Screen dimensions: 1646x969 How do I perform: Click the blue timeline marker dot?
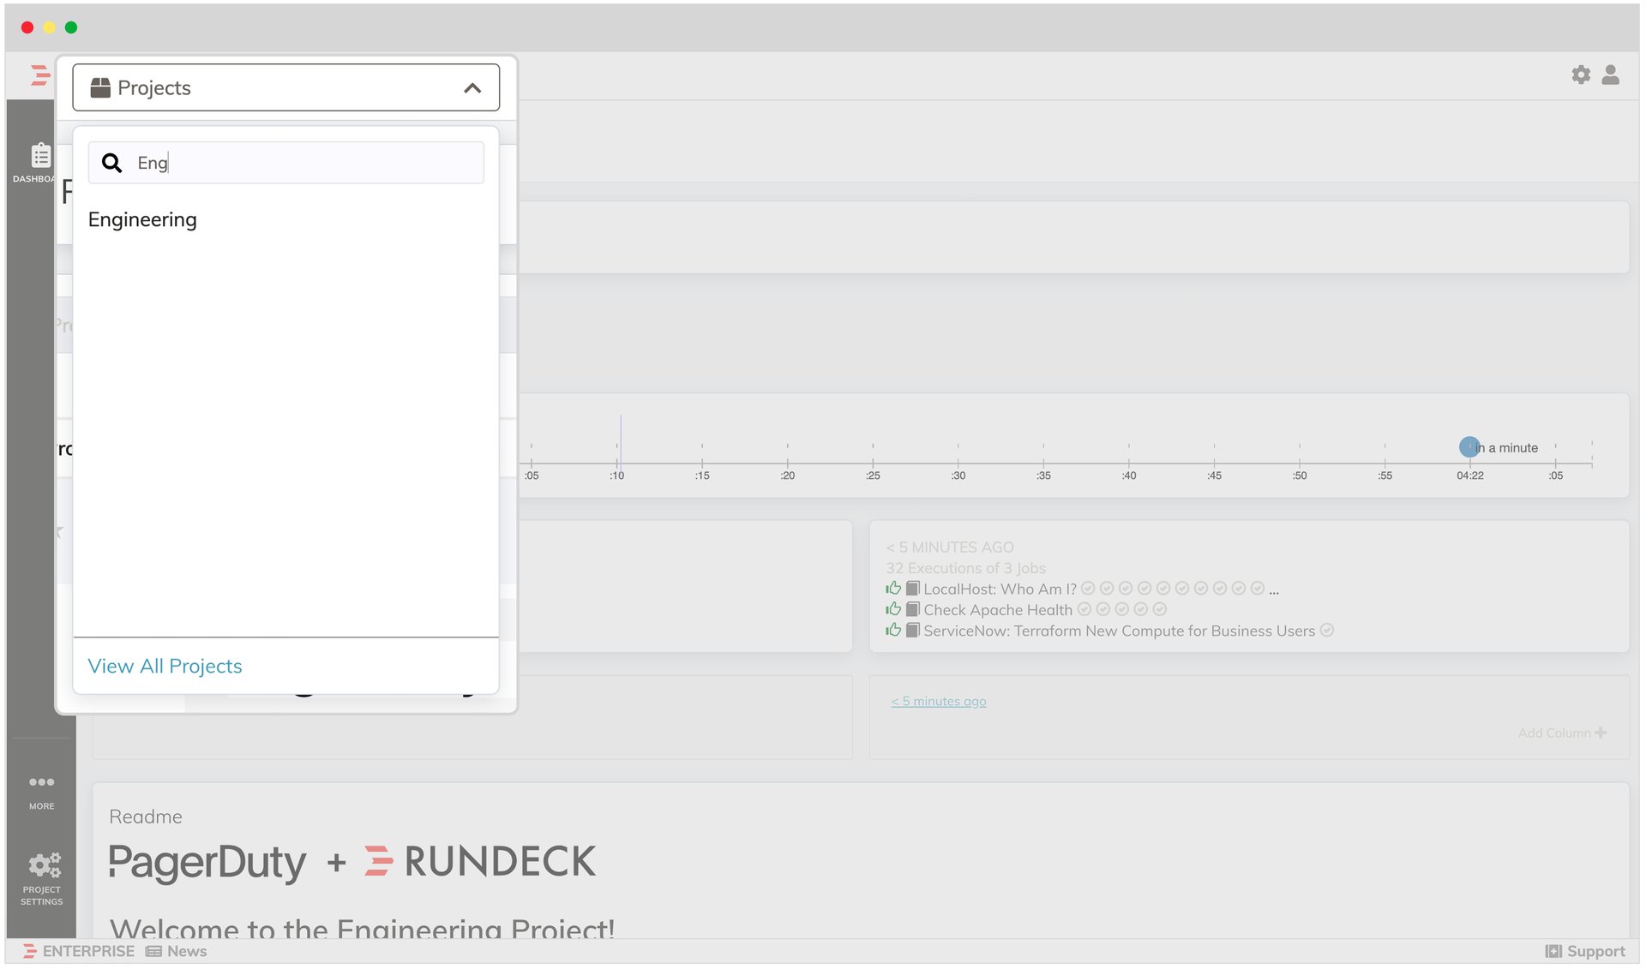(x=1469, y=447)
